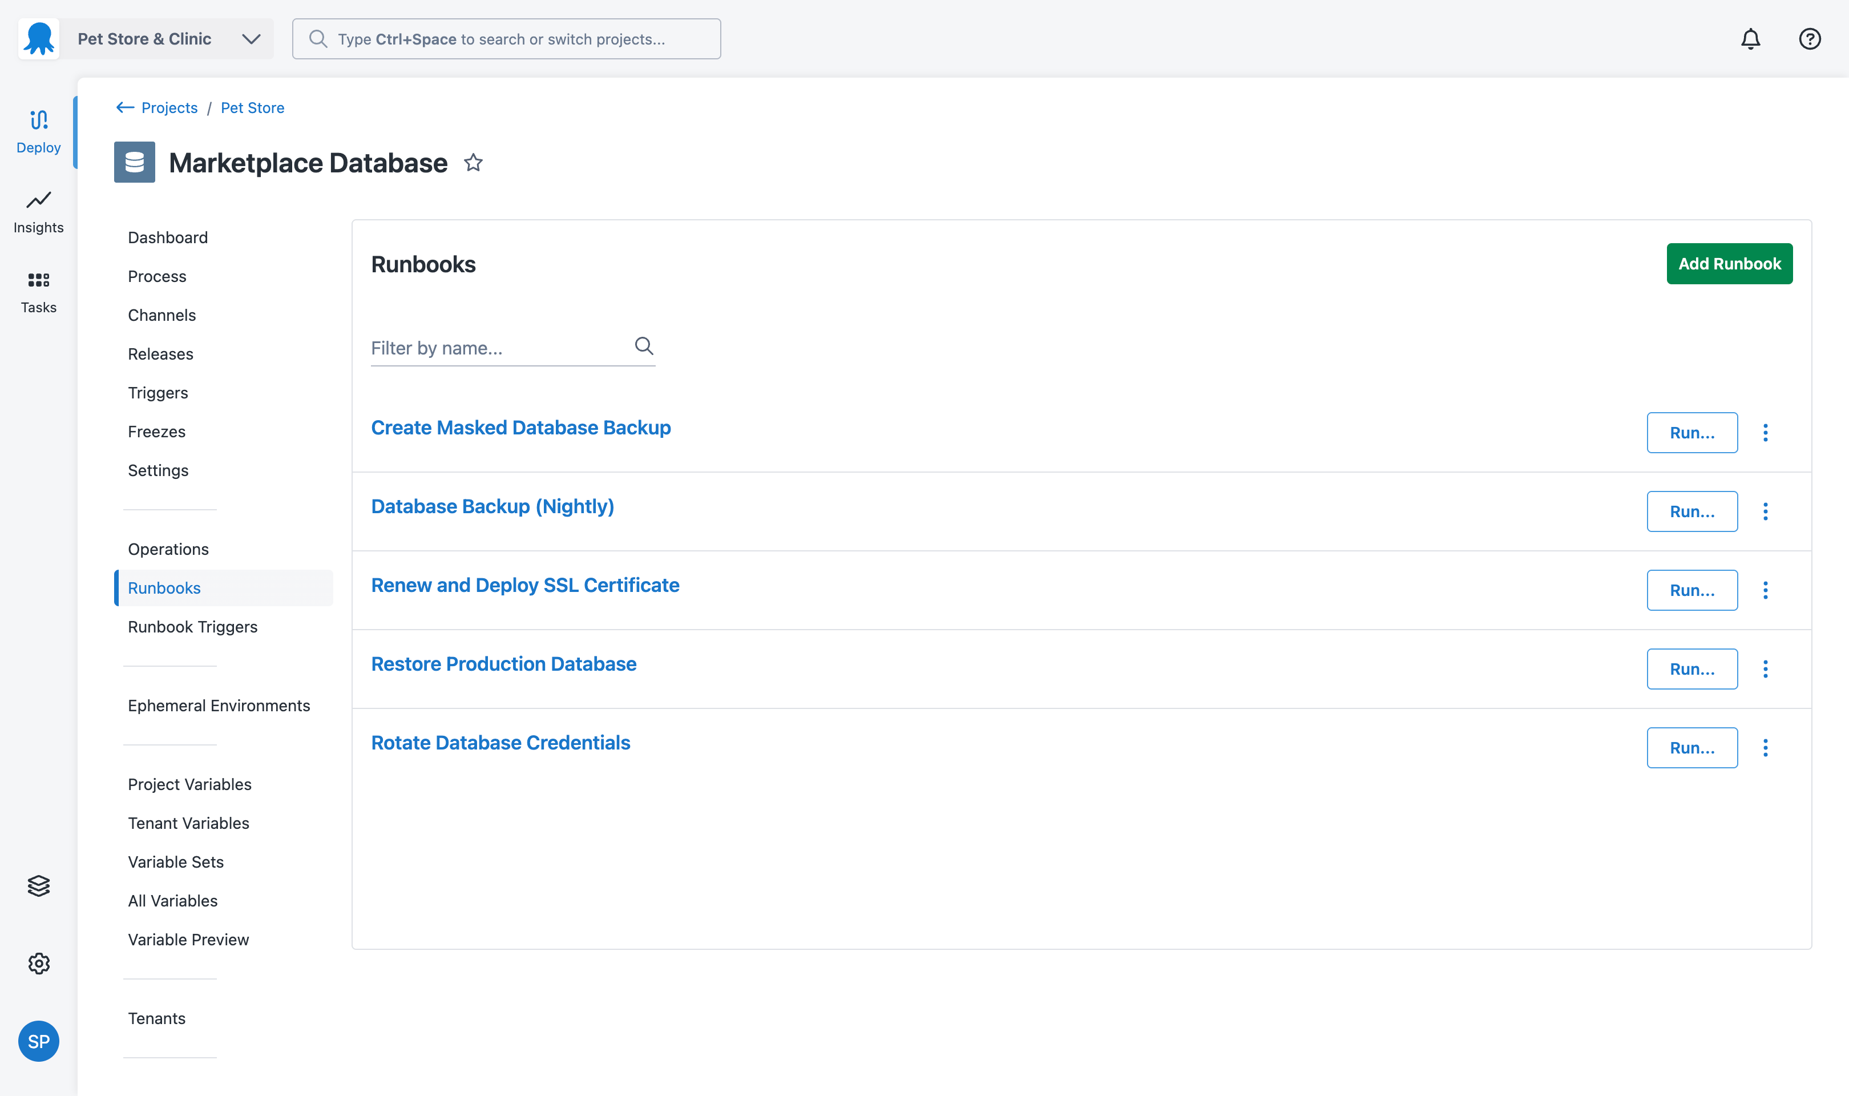The height and width of the screenshot is (1096, 1849).
Task: Click the help question mark icon
Action: coord(1809,39)
